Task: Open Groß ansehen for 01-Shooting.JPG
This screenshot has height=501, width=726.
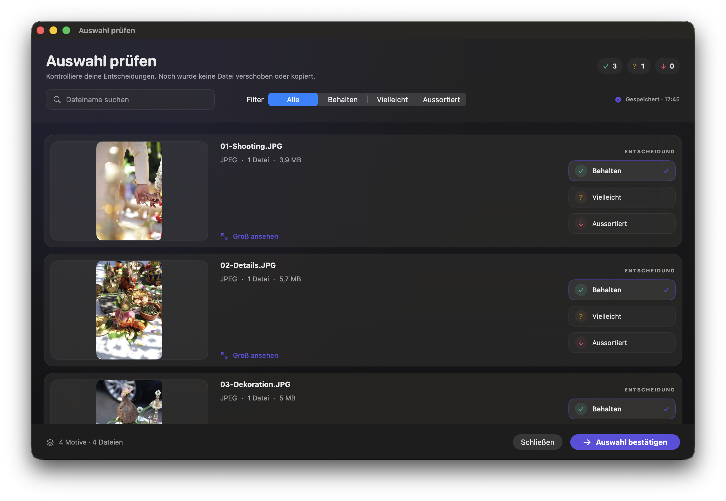Action: 249,236
